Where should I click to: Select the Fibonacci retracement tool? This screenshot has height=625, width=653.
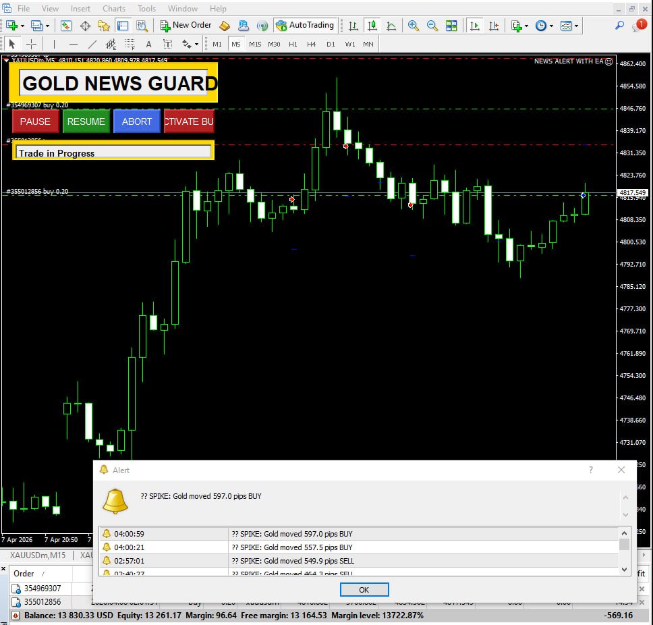point(130,44)
